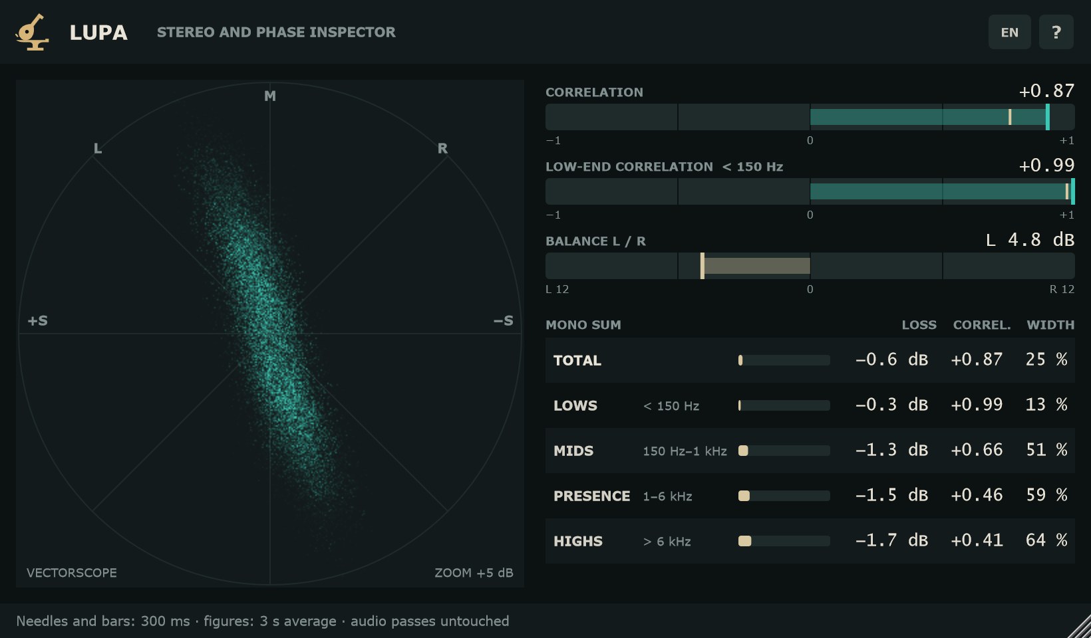The width and height of the screenshot is (1091, 638).
Task: Click the Balance L / R meter bar
Action: [x=810, y=266]
